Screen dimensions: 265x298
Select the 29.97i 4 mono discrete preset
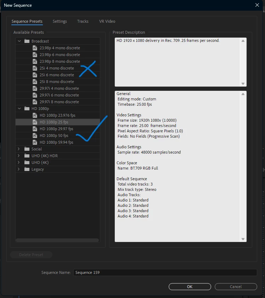58,88
